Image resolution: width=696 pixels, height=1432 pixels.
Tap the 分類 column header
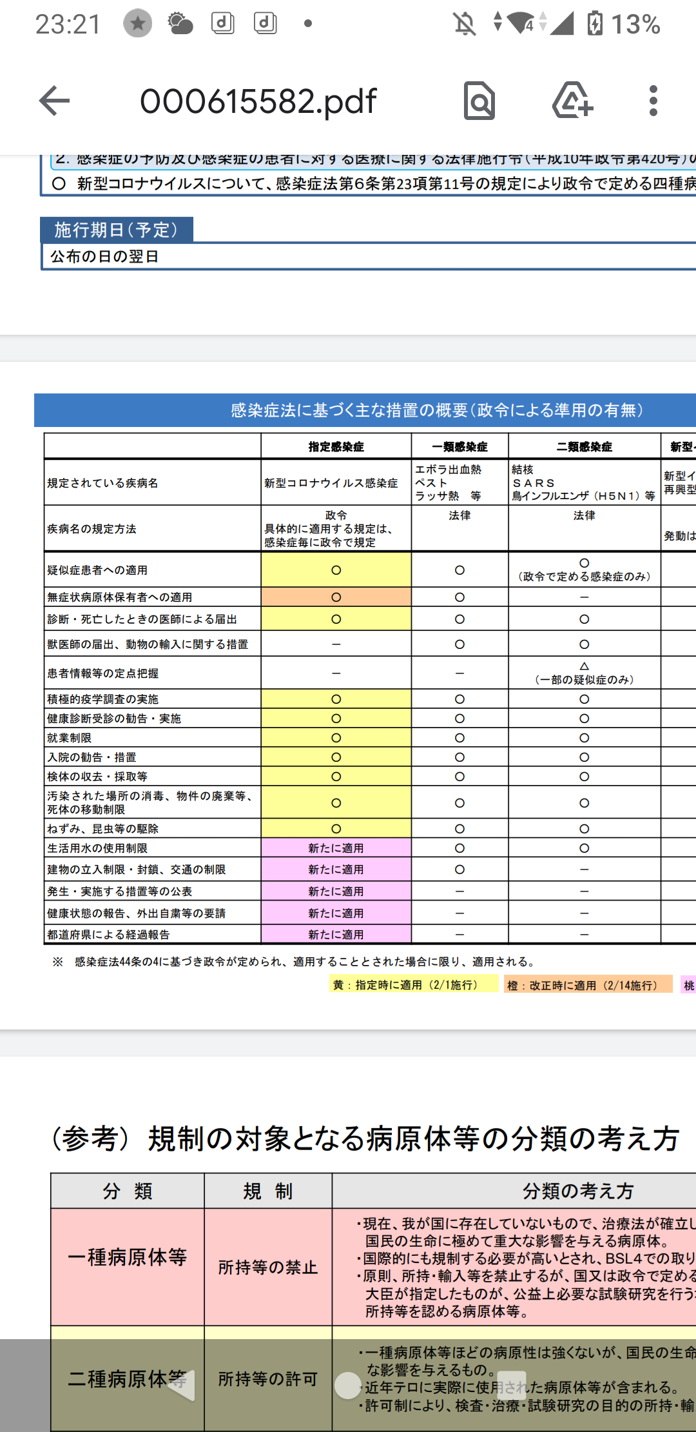coord(128,1191)
